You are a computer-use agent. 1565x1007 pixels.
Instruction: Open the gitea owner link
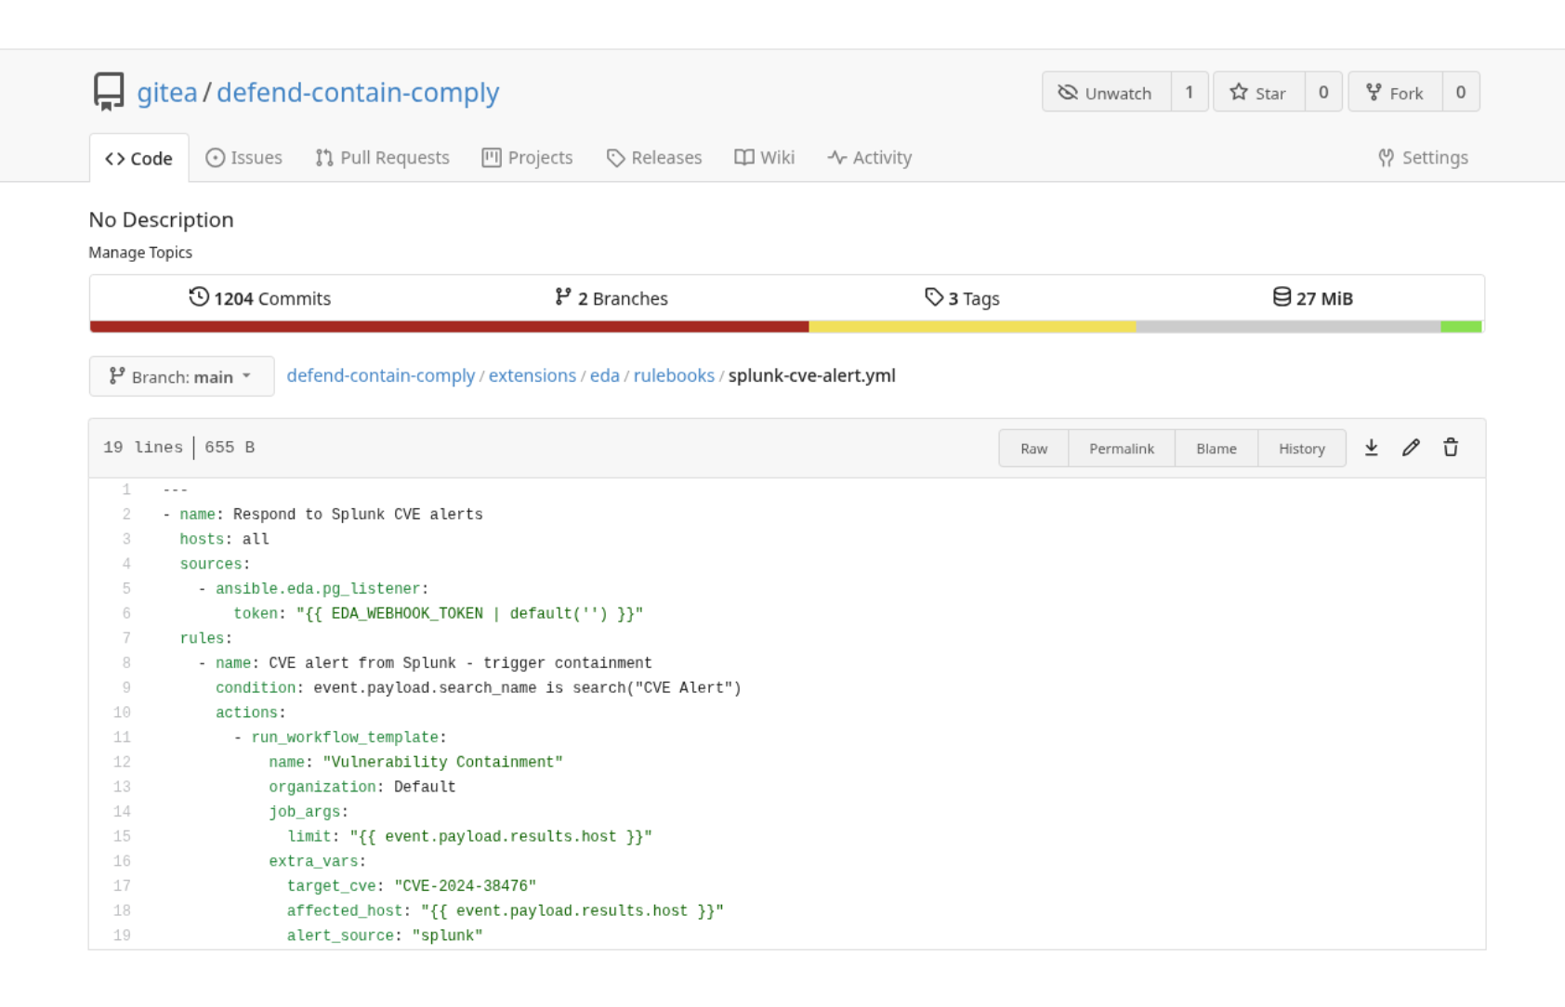pos(167,92)
